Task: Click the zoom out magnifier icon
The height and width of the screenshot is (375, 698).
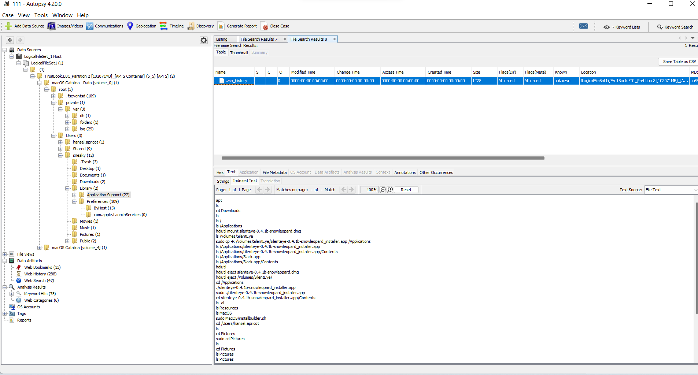Action: pyautogui.click(x=383, y=190)
